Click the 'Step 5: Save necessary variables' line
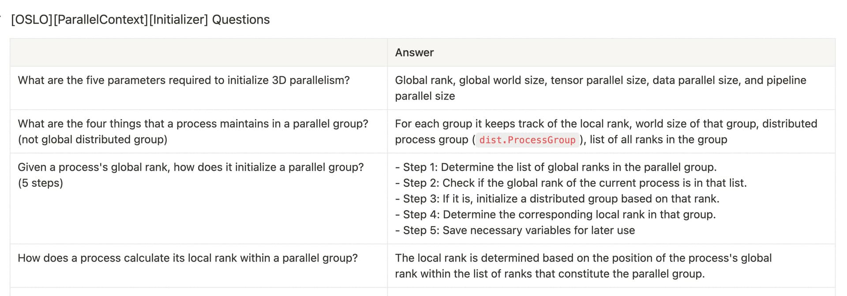847x296 pixels. [515, 230]
